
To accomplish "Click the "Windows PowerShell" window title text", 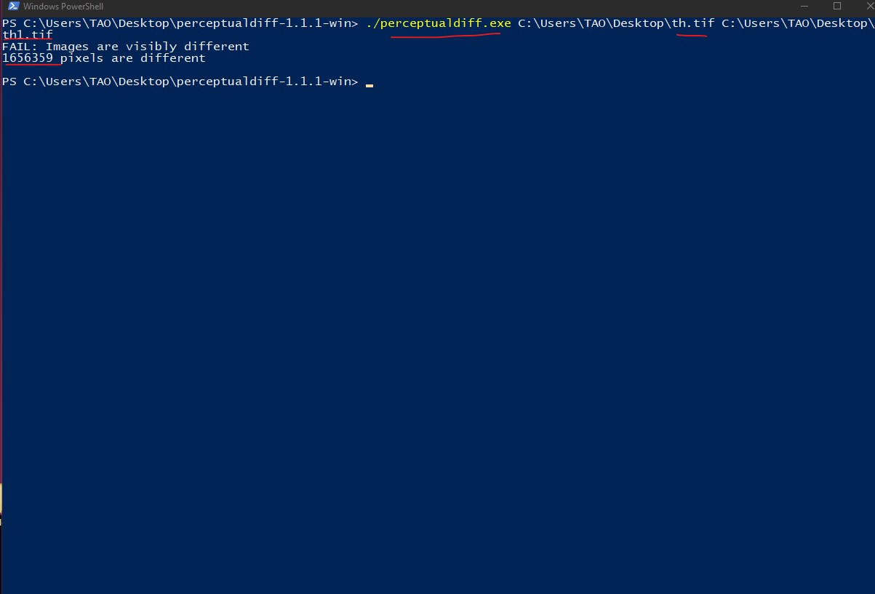I will coord(63,7).
